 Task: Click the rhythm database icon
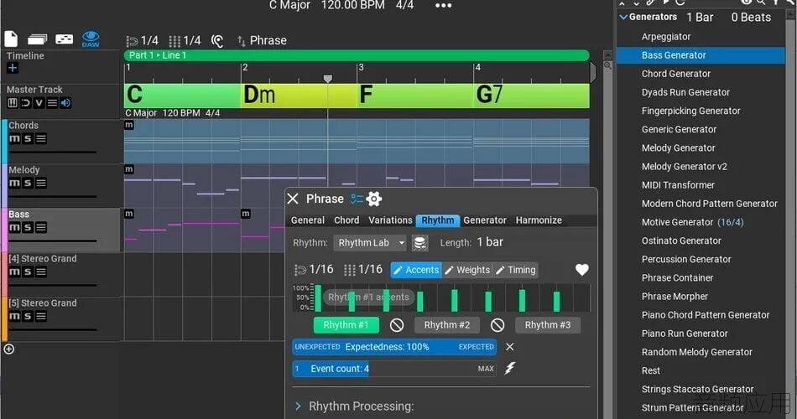coord(419,243)
